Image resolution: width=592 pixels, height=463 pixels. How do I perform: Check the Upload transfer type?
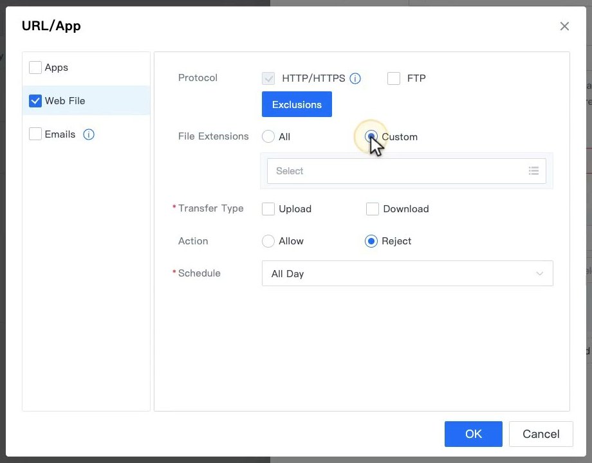click(x=268, y=208)
